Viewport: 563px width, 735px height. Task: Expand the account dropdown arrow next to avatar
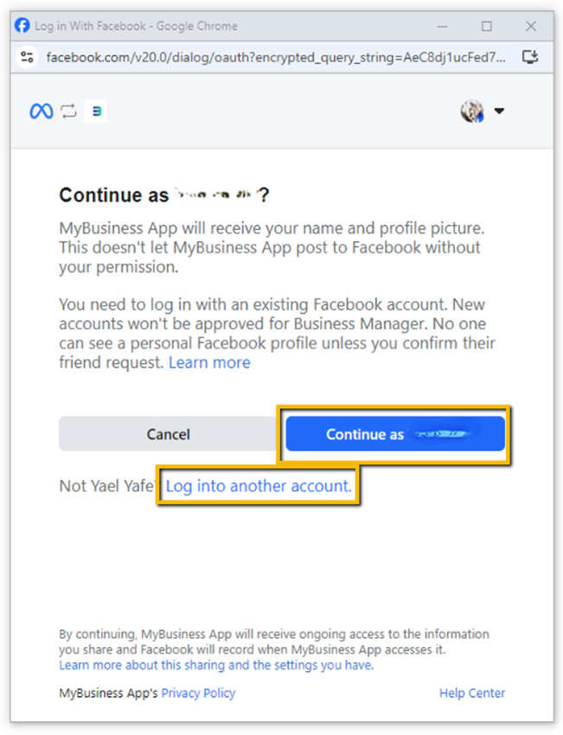pyautogui.click(x=499, y=111)
